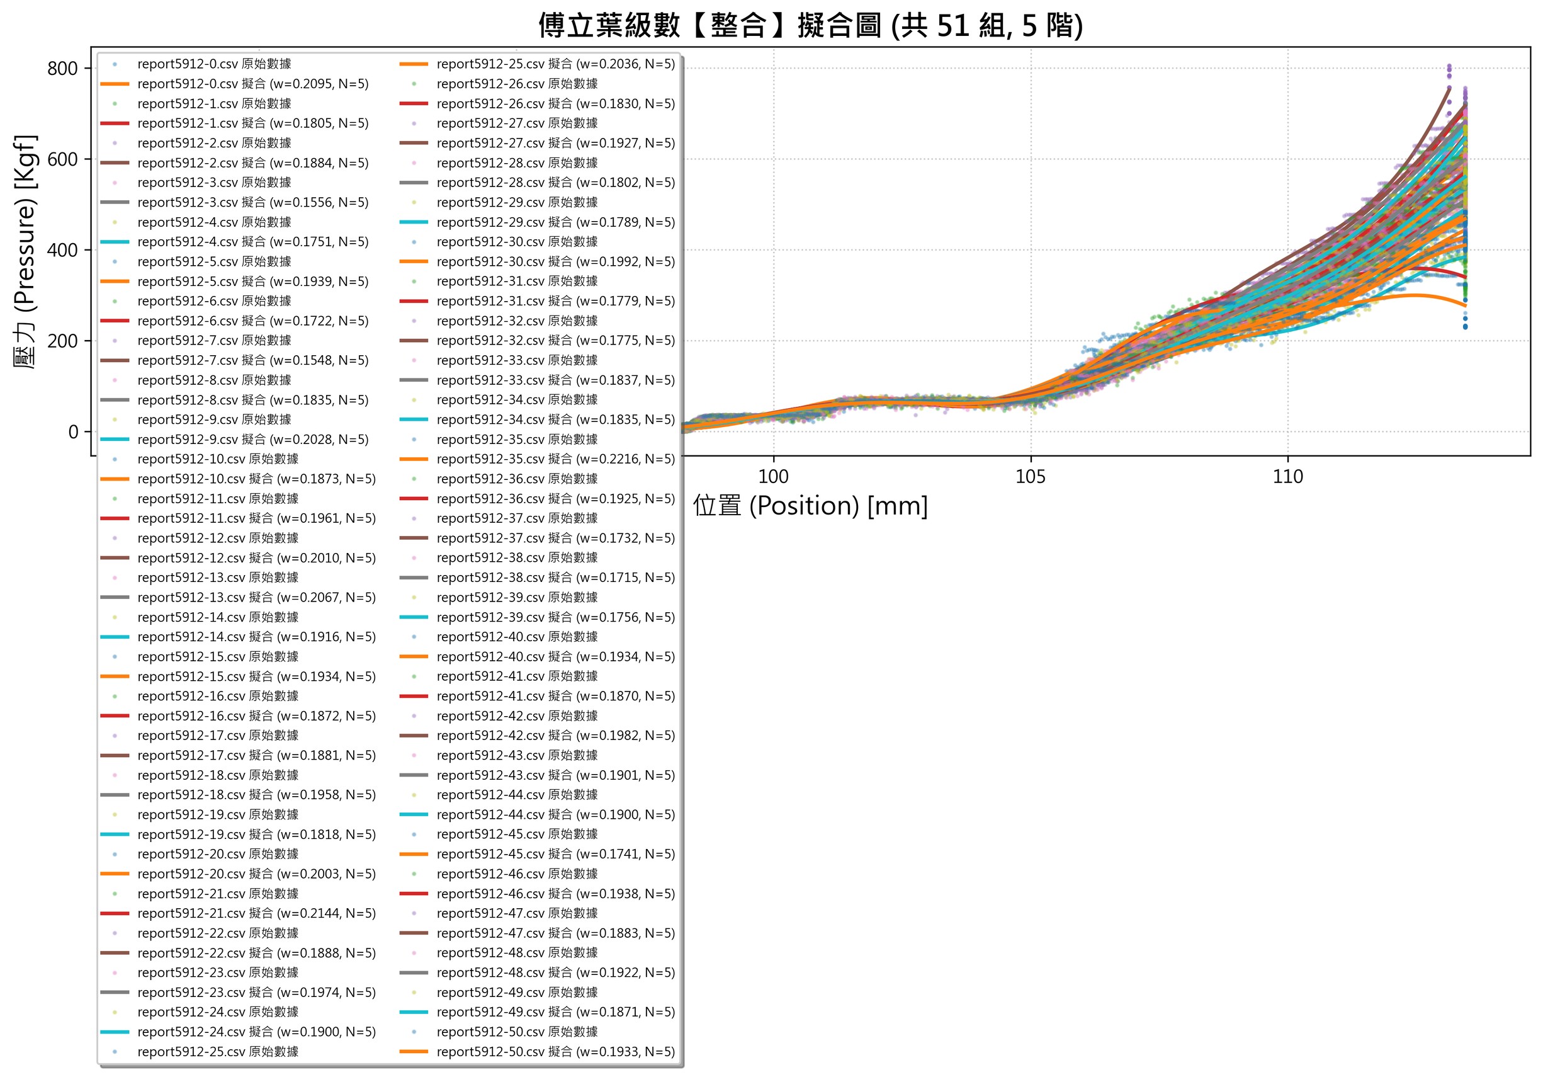This screenshot has width=1543, height=1077.
Task: Click cyan line swatch for report5912-4.csv 擬合
Action: 114,242
